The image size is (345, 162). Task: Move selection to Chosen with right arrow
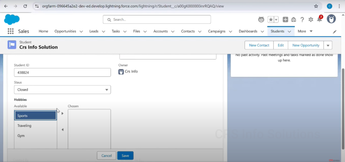[x=62, y=114]
